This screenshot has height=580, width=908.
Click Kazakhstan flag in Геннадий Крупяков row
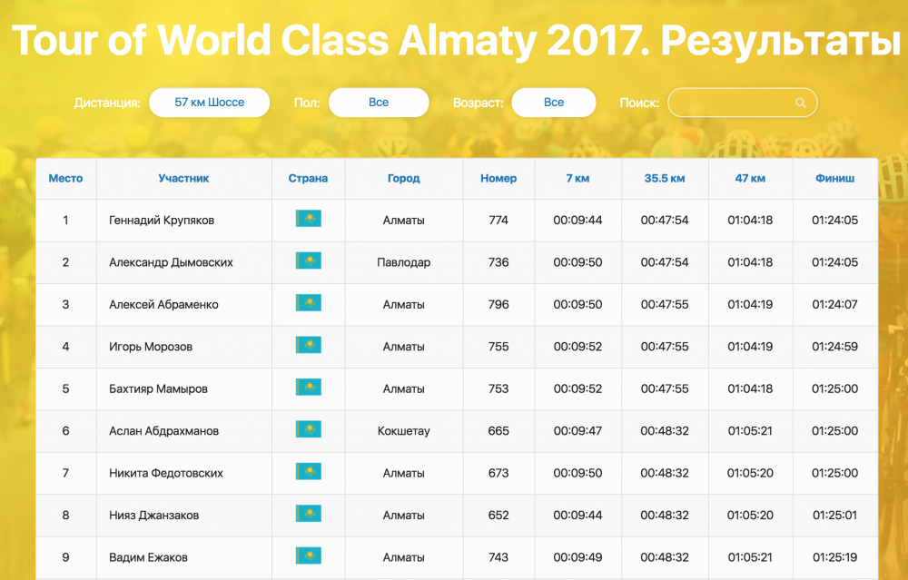point(308,220)
